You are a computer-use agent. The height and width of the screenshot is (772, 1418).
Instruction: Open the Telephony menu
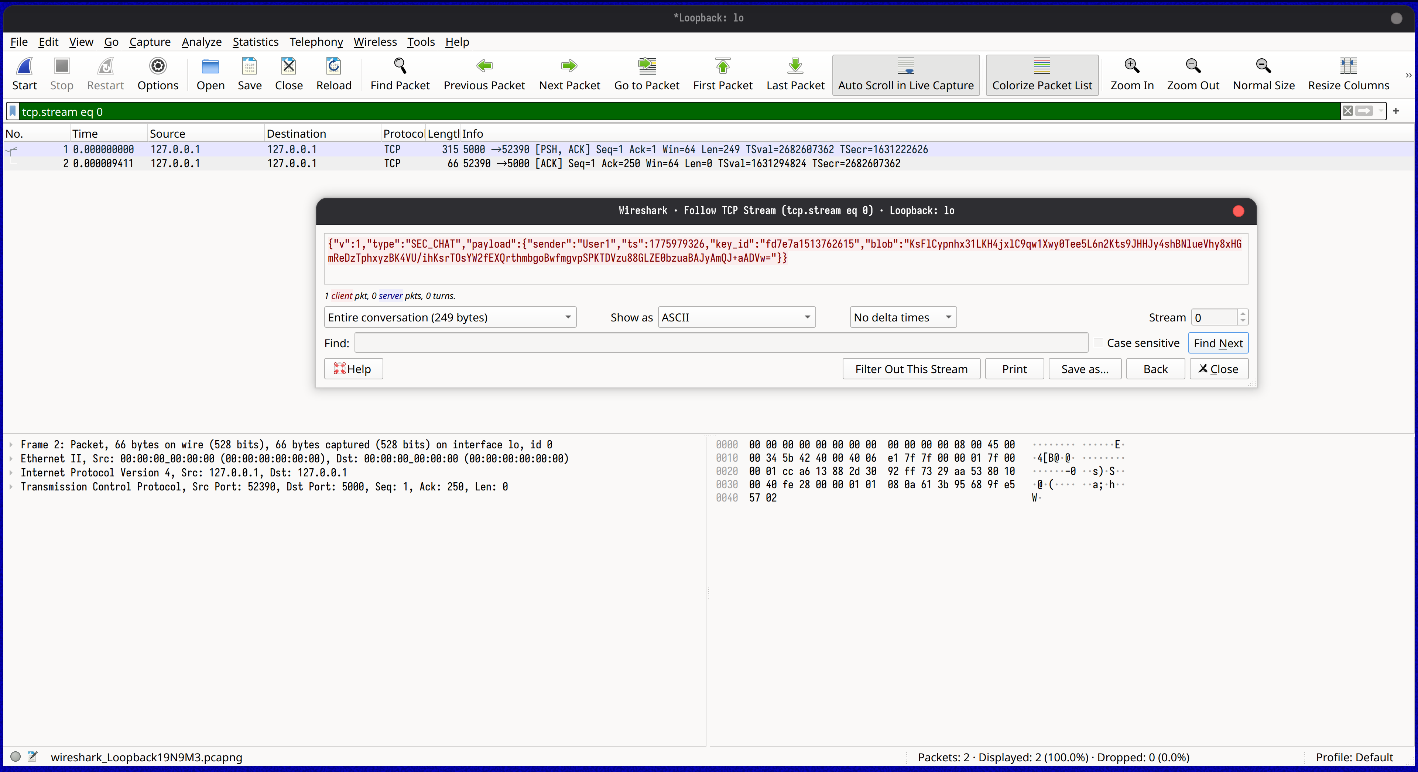(x=316, y=42)
